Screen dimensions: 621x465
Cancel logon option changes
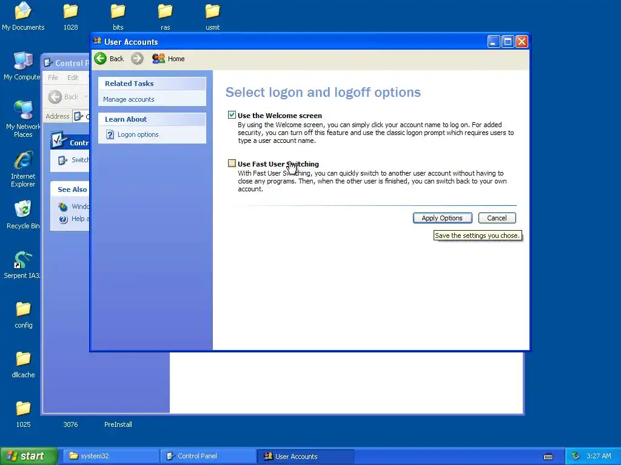[497, 218]
